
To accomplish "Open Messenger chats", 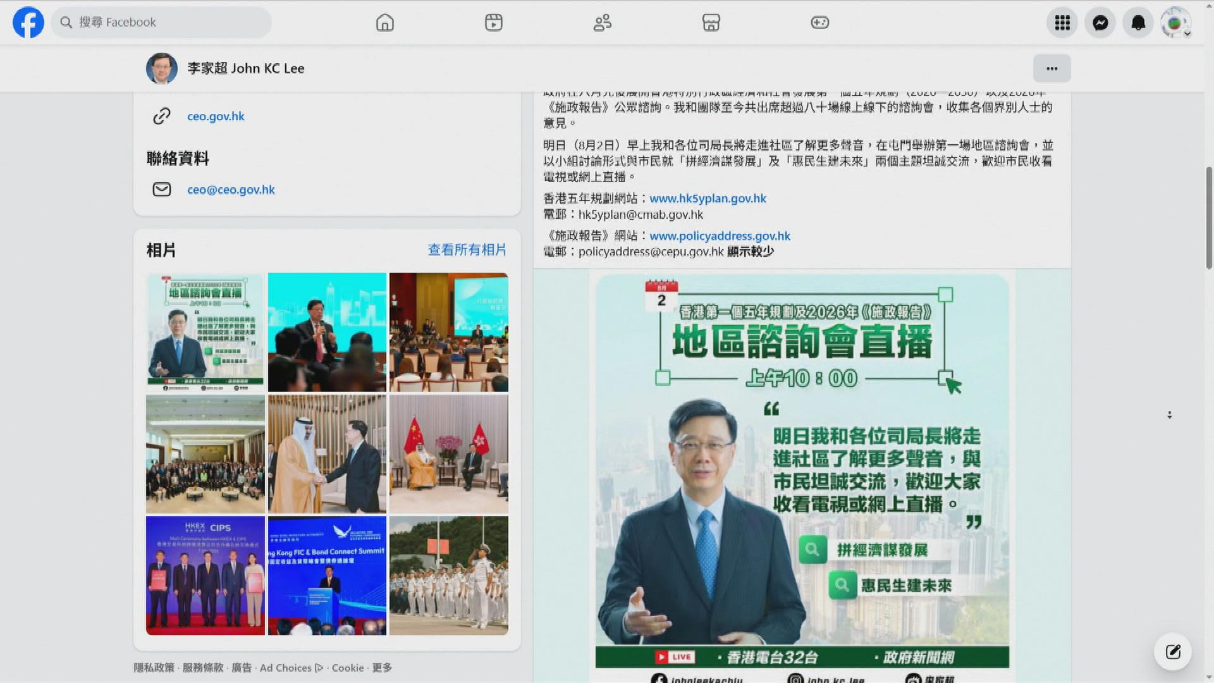I will pos(1100,23).
